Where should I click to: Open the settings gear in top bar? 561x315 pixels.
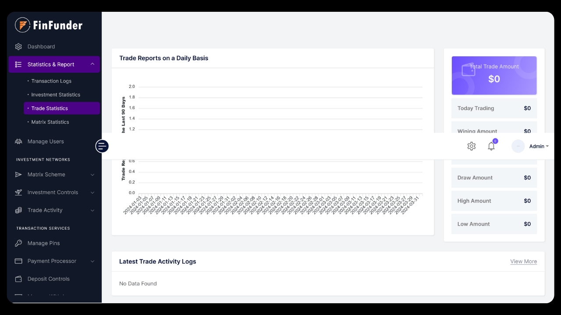[x=471, y=147]
